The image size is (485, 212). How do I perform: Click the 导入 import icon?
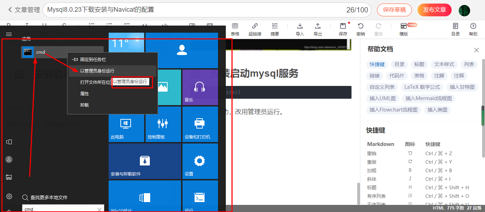[x=300, y=29]
